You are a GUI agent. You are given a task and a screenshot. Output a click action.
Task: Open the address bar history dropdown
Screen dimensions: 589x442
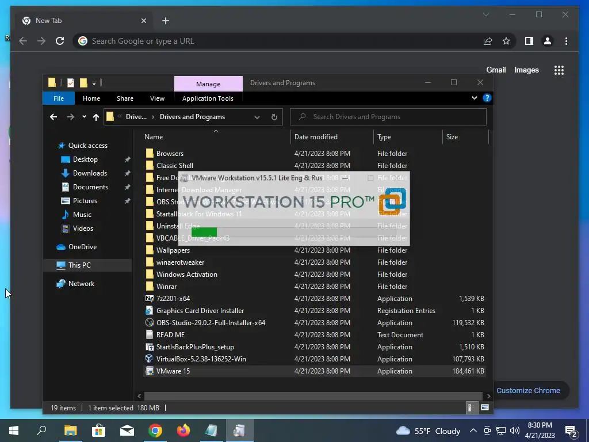tap(257, 117)
